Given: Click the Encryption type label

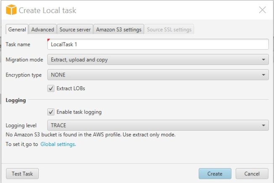Looking at the screenshot, I should click(x=24, y=75).
